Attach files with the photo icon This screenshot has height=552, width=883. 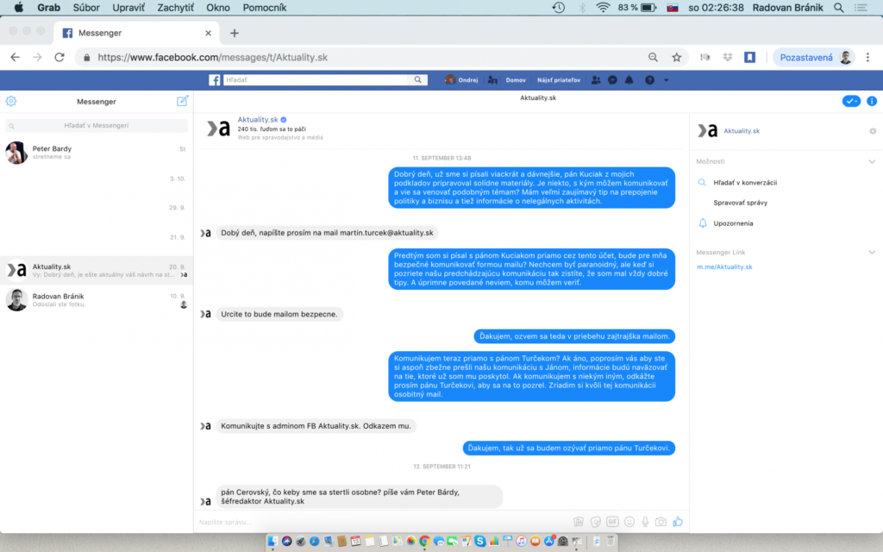(x=579, y=522)
